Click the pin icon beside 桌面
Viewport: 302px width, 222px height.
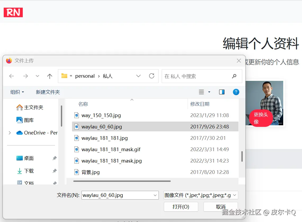pyautogui.click(x=55, y=158)
